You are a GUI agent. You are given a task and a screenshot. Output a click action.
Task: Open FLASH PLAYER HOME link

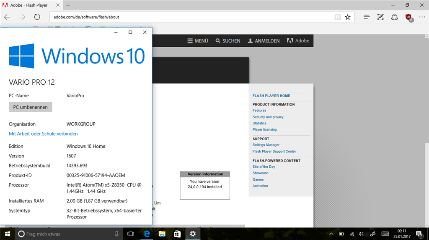point(271,96)
